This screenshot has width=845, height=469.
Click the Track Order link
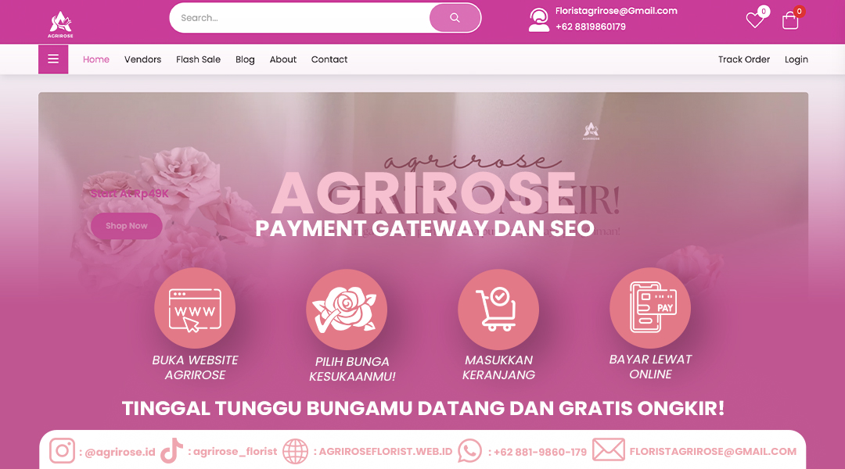744,59
